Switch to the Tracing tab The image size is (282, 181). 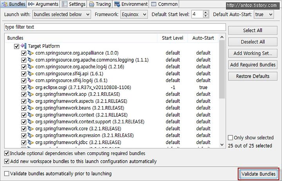tap(100, 4)
